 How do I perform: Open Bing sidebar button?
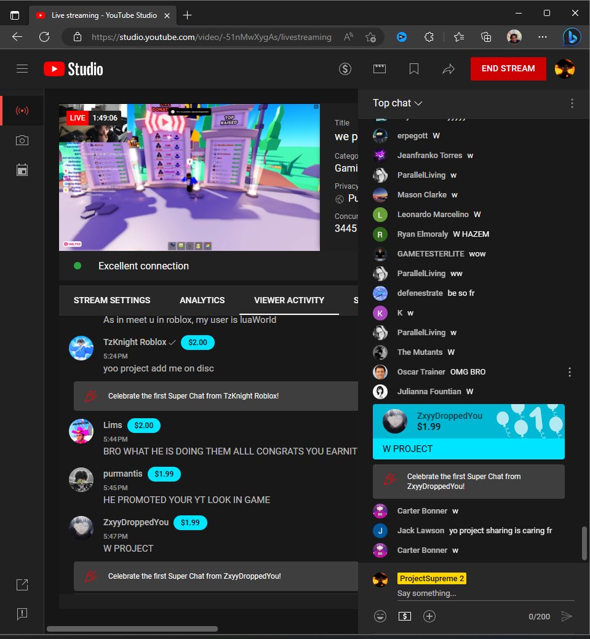pyautogui.click(x=572, y=37)
